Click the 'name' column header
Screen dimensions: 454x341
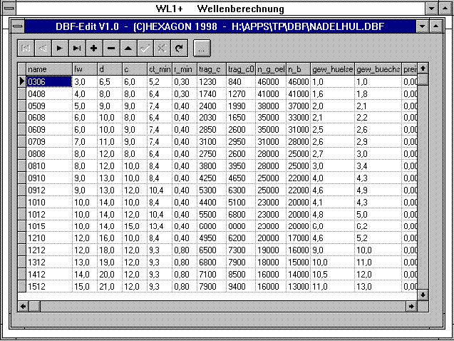point(48,69)
